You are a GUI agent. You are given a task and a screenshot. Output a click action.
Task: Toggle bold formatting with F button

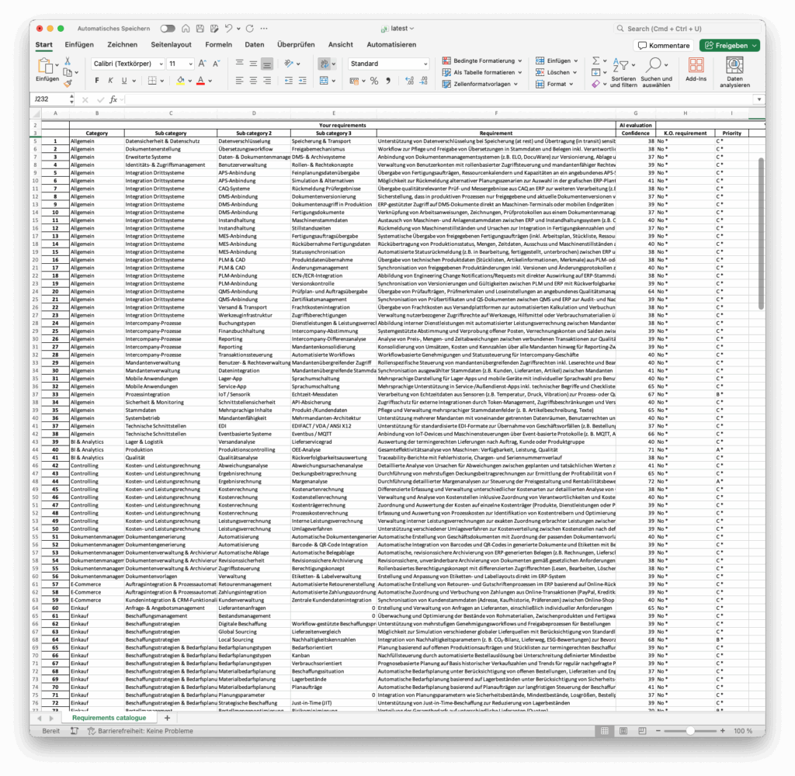tap(98, 81)
